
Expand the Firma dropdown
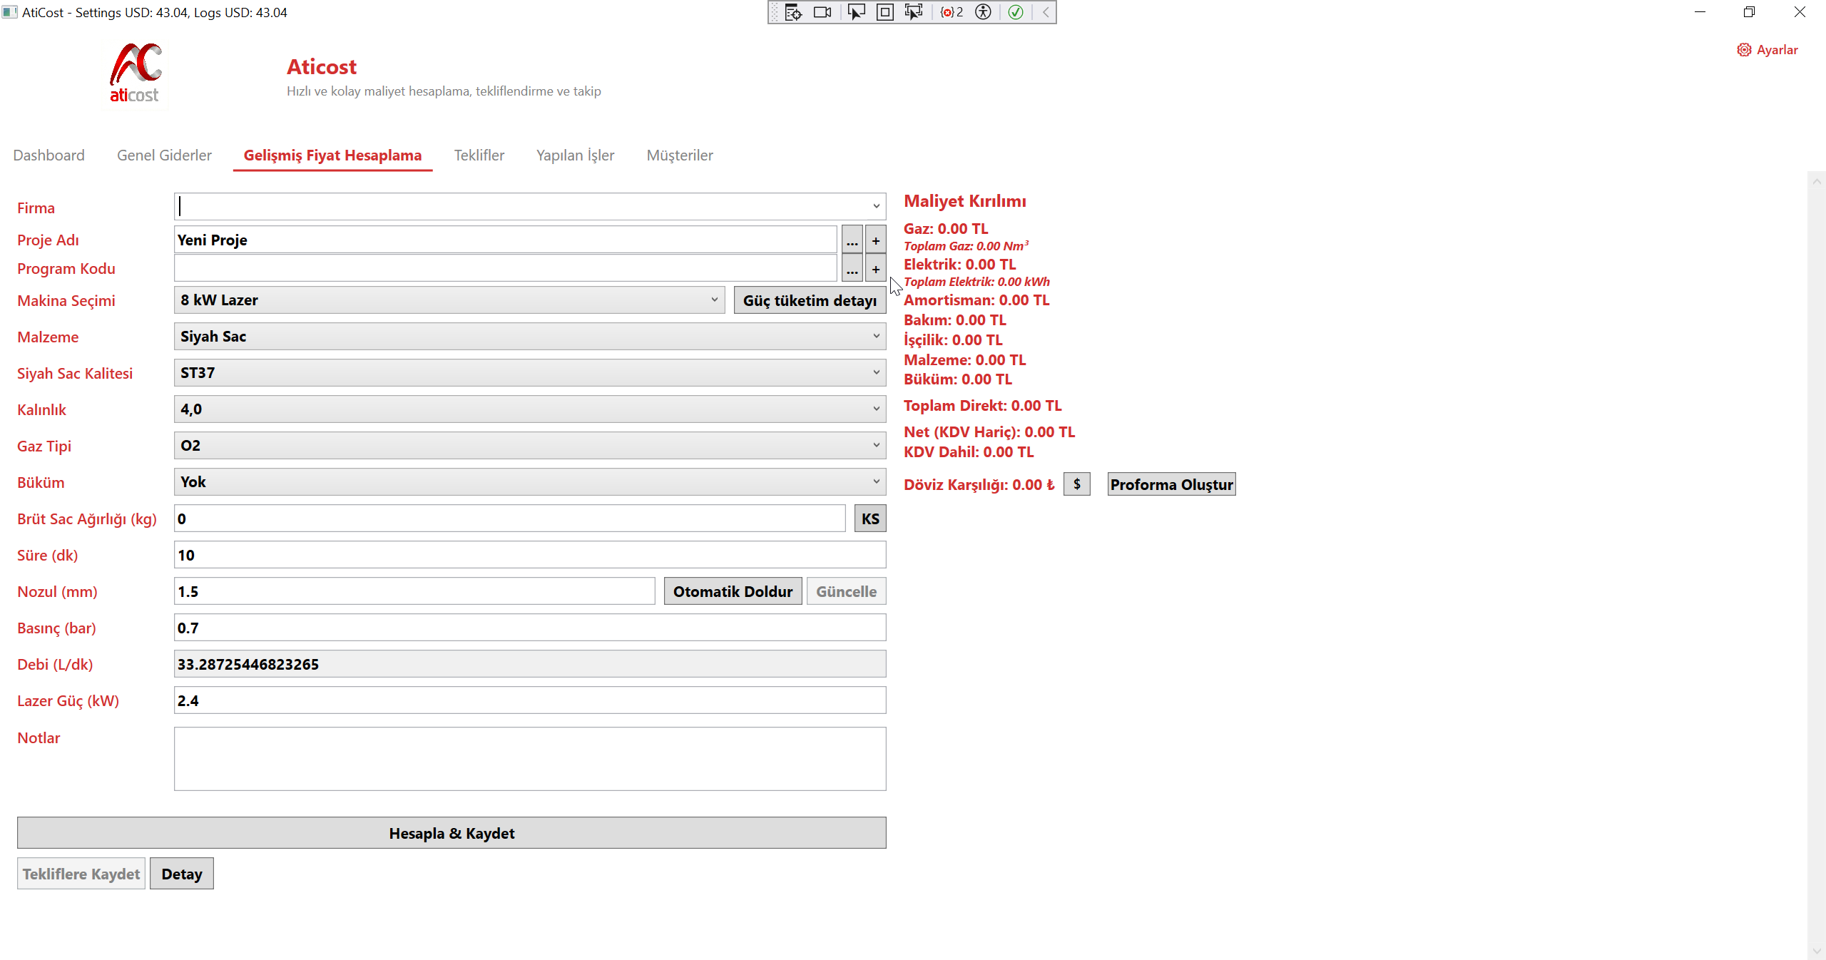pyautogui.click(x=876, y=207)
